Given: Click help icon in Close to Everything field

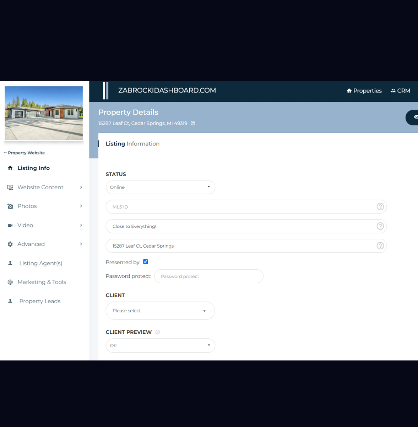Looking at the screenshot, I should pos(380,226).
